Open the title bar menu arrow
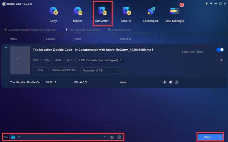 pos(211,4)
